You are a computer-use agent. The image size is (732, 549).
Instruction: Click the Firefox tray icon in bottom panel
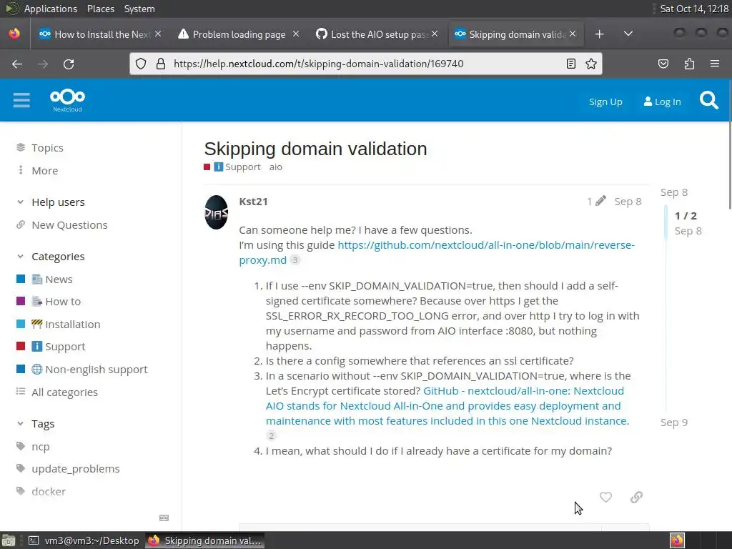[677, 540]
